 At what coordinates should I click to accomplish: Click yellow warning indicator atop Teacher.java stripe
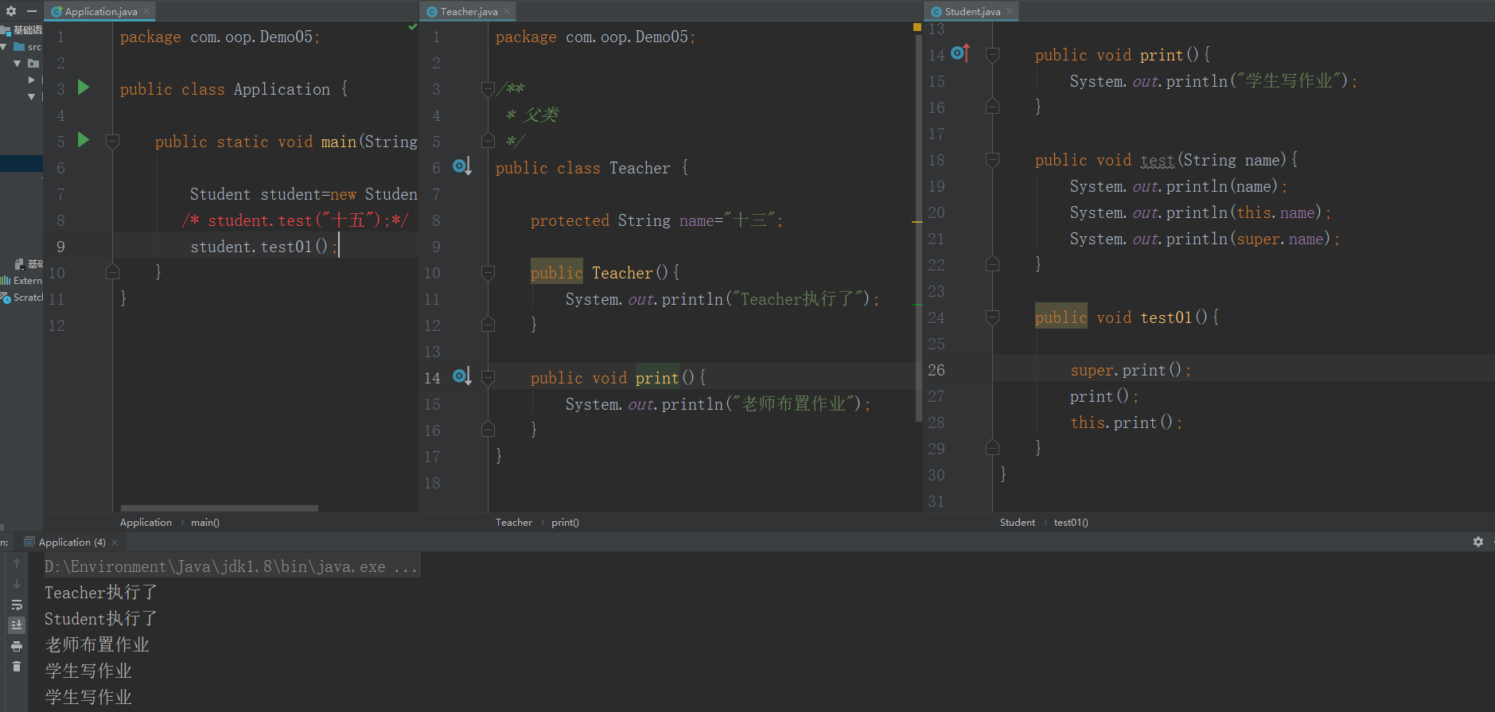tap(917, 27)
